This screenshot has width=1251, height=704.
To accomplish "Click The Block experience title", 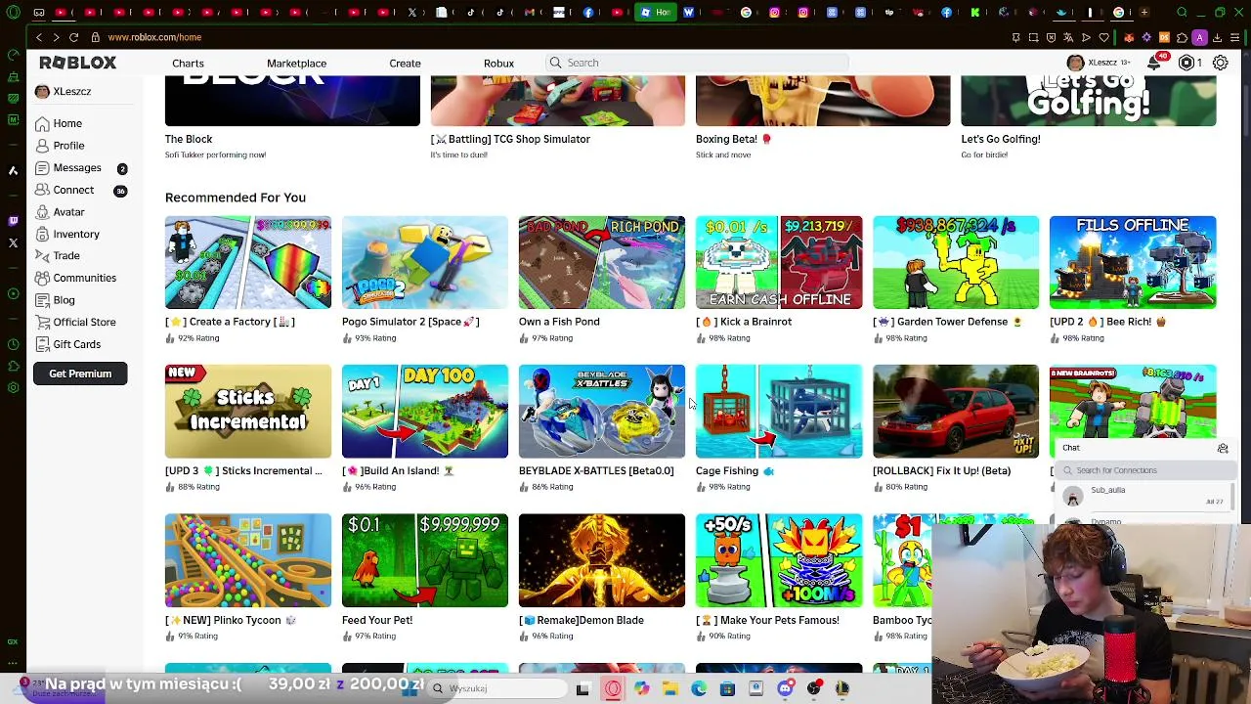I will point(189,139).
